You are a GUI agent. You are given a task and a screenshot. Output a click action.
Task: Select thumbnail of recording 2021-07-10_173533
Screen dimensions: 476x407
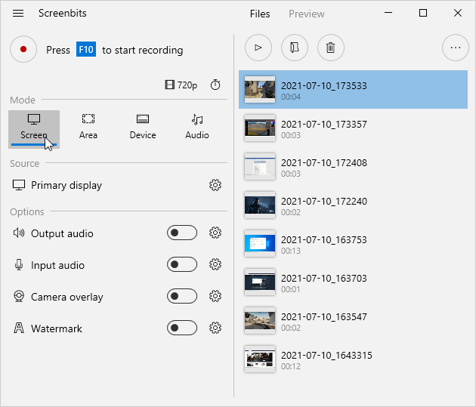pos(260,89)
